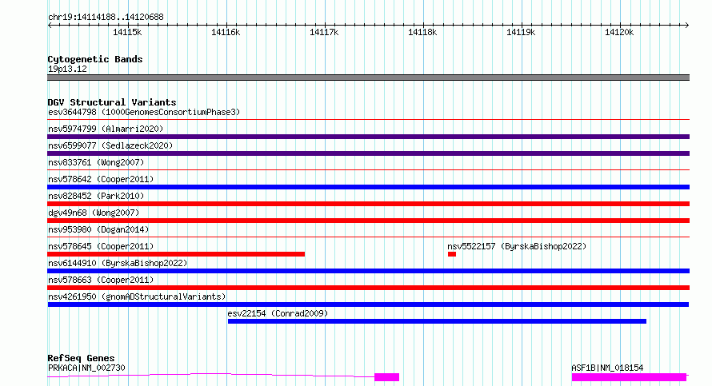Click the red bar for dgv49n68
The width and height of the screenshot is (712, 386).
pos(368,221)
